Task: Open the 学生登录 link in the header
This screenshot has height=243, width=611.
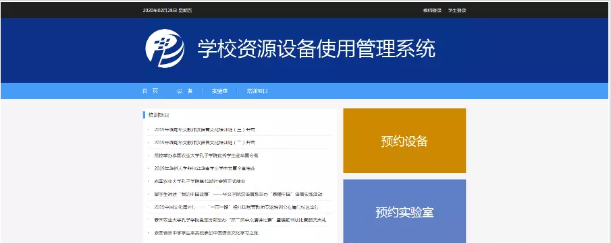Action: pyautogui.click(x=457, y=11)
